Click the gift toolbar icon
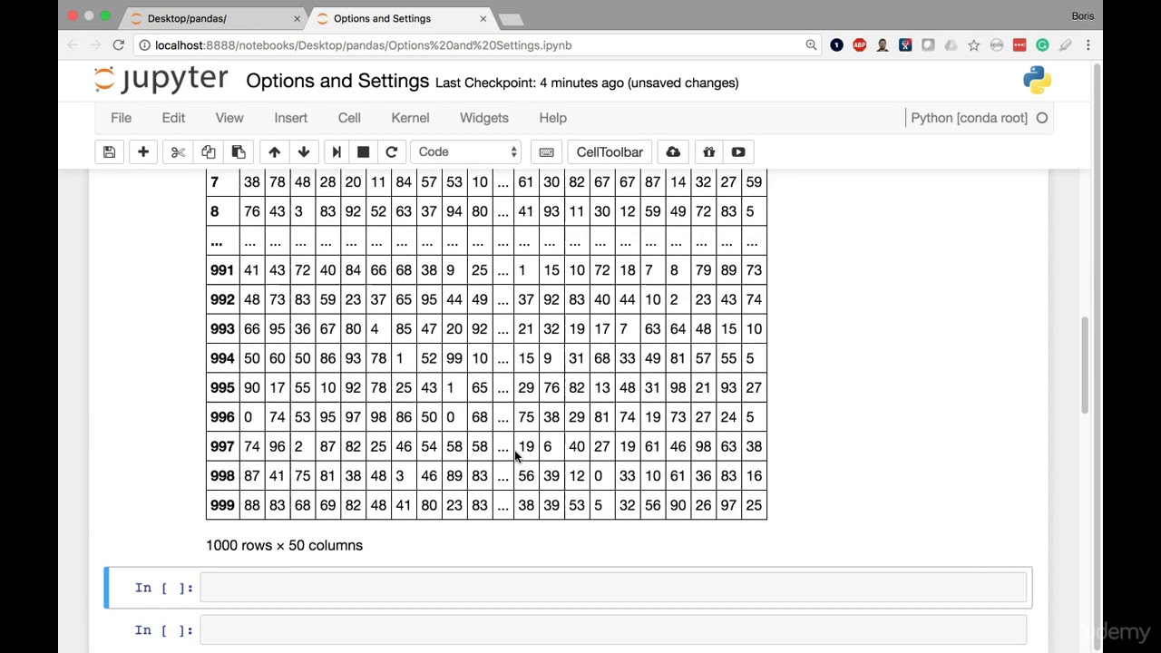The width and height of the screenshot is (1161, 653). (x=708, y=152)
